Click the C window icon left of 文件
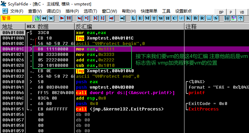 pyautogui.click(x=5, y=11)
